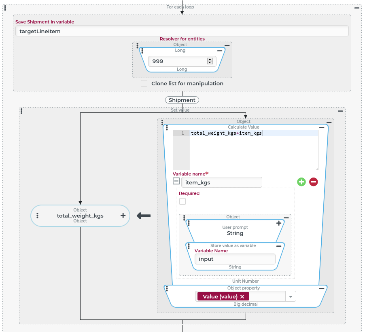The height and width of the screenshot is (332, 365).
Task: Collapse the Resolver for entities Object container
Action: tap(227, 46)
